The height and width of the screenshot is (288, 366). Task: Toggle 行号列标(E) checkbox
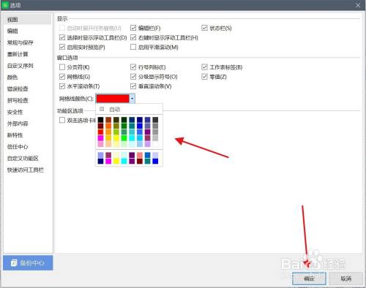tap(133, 67)
